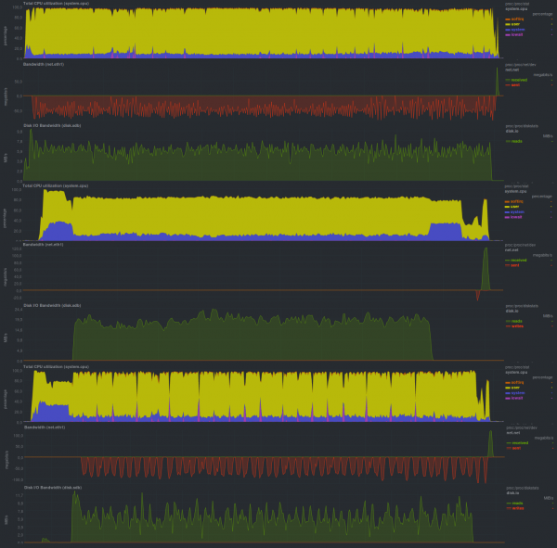The width and height of the screenshot is (557, 548).
Task: Toggle 'writes' legend in second Disk I/O chart
Action: tap(515, 325)
